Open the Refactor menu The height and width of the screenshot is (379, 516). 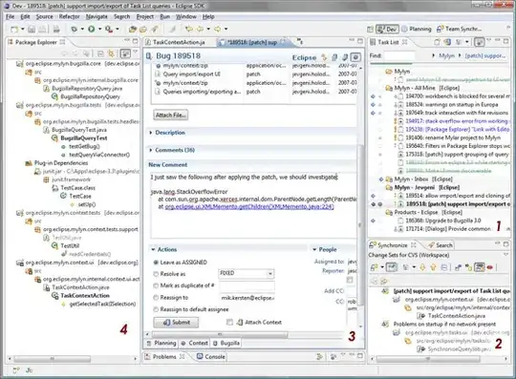click(69, 16)
